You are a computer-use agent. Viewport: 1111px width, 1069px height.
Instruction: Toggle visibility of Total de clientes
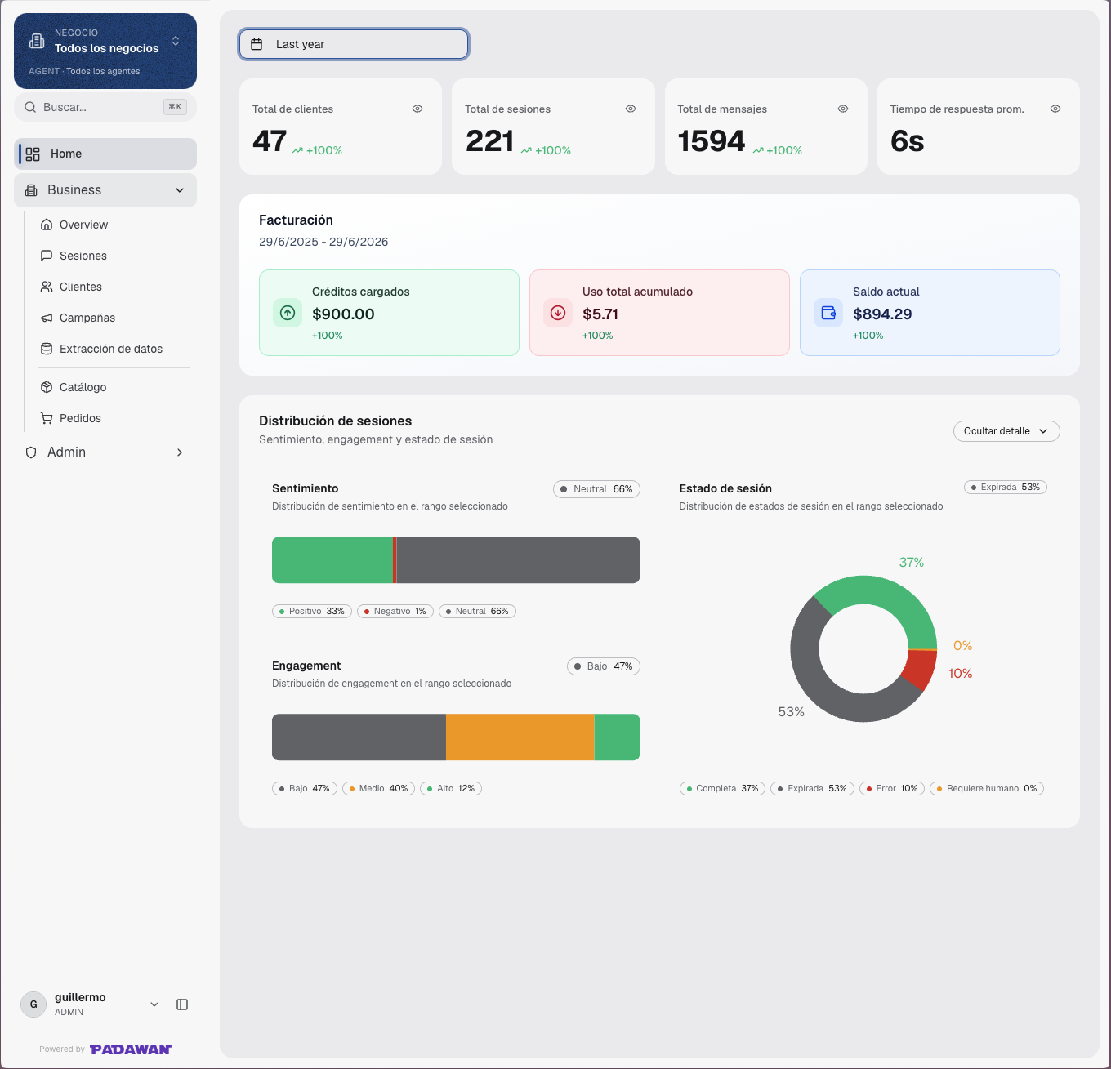click(417, 109)
